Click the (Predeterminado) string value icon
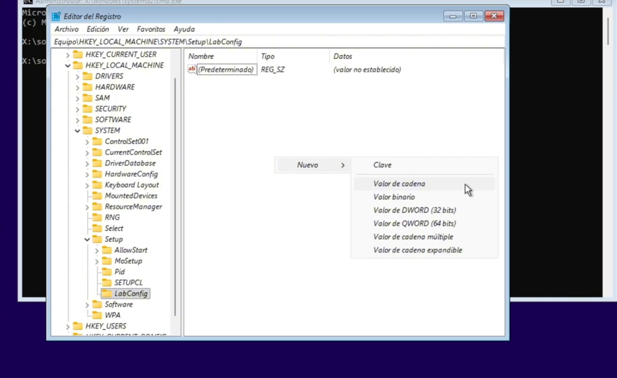 tap(192, 70)
